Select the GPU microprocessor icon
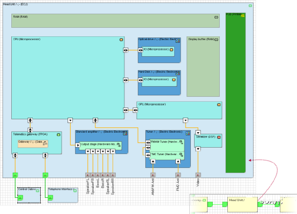 pos(219,104)
